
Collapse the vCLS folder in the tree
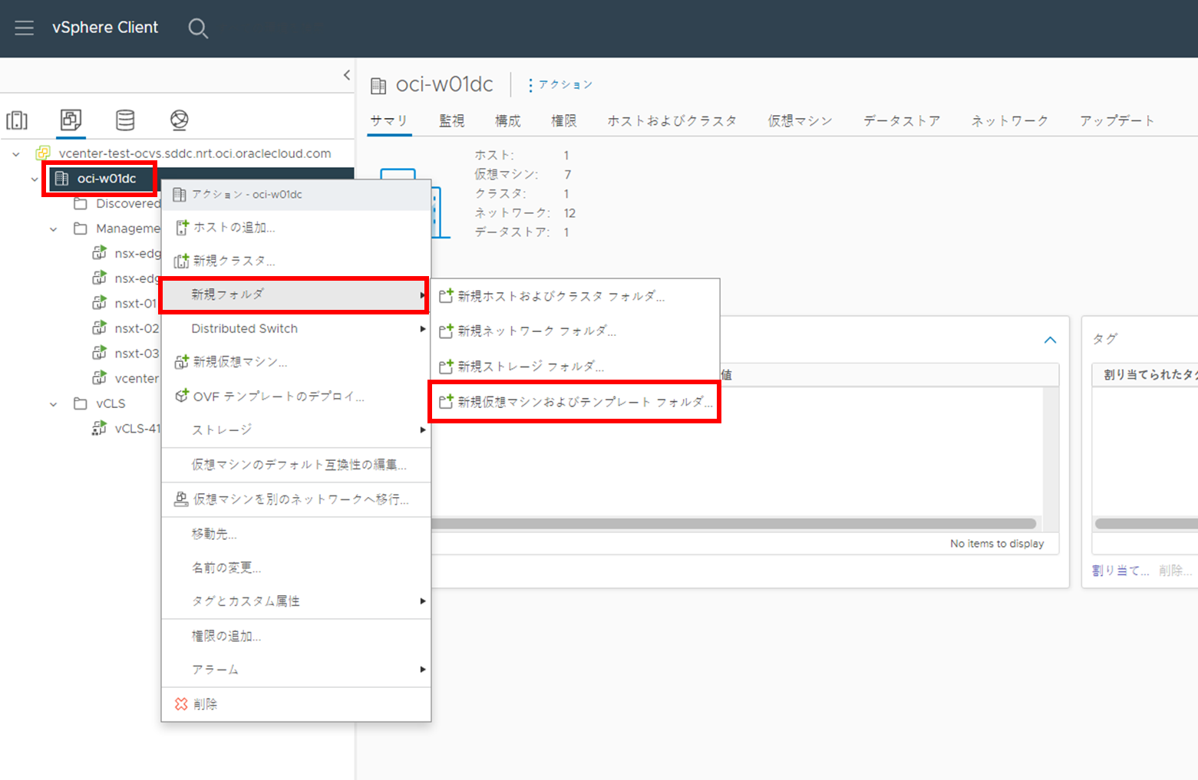point(52,403)
